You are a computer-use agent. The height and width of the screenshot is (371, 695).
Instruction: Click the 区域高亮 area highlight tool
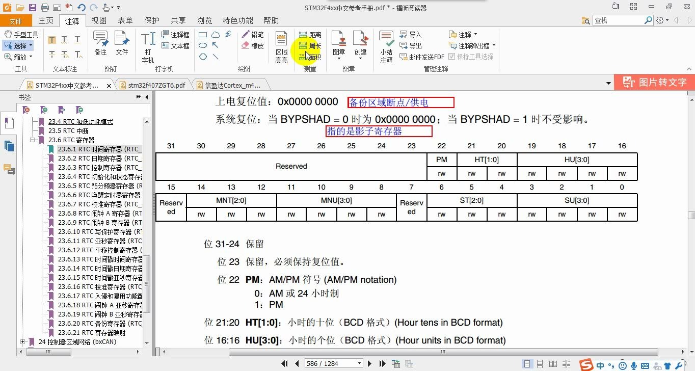click(281, 46)
